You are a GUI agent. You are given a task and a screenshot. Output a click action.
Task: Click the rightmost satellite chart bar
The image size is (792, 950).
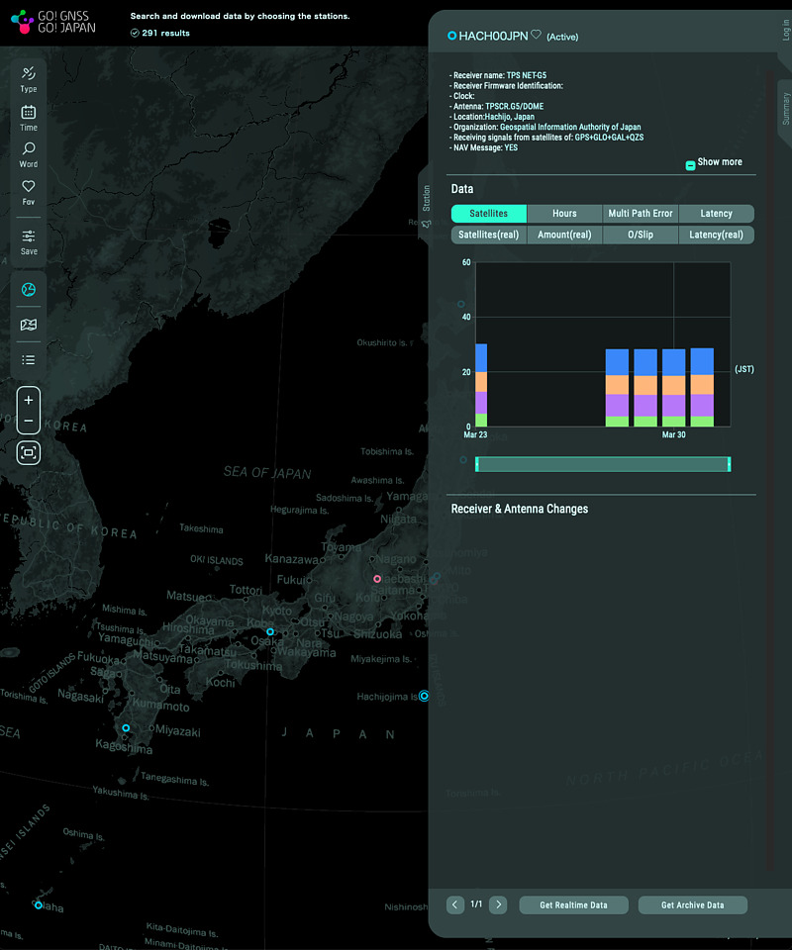pos(702,387)
